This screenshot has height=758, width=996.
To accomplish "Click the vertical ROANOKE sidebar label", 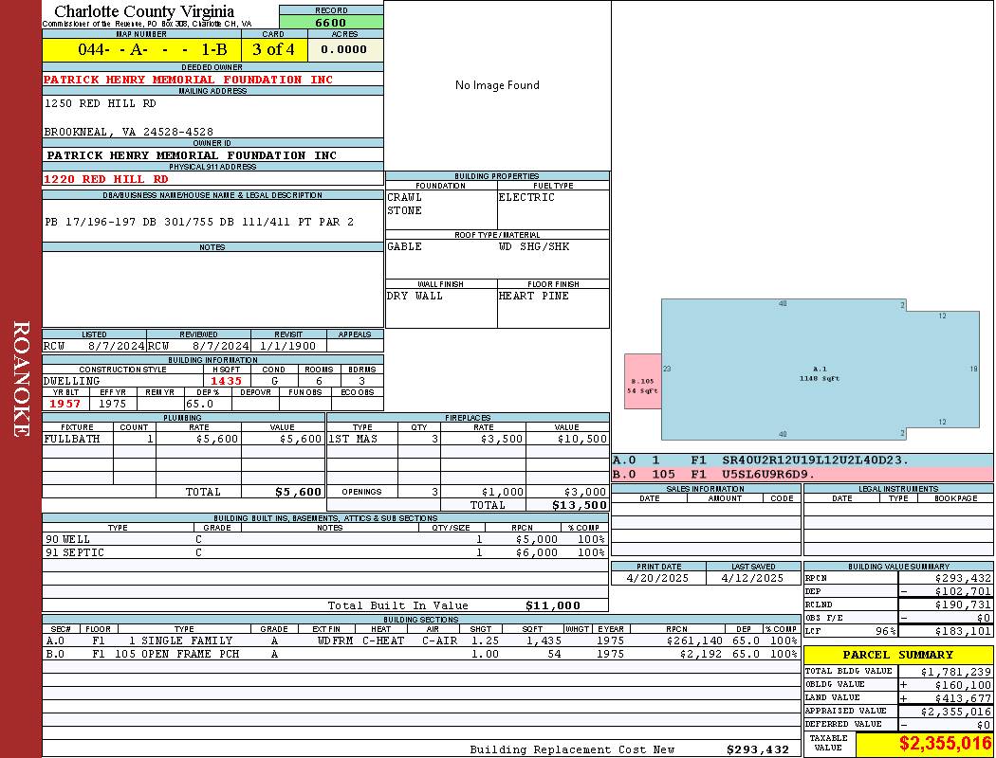I will (x=21, y=379).
